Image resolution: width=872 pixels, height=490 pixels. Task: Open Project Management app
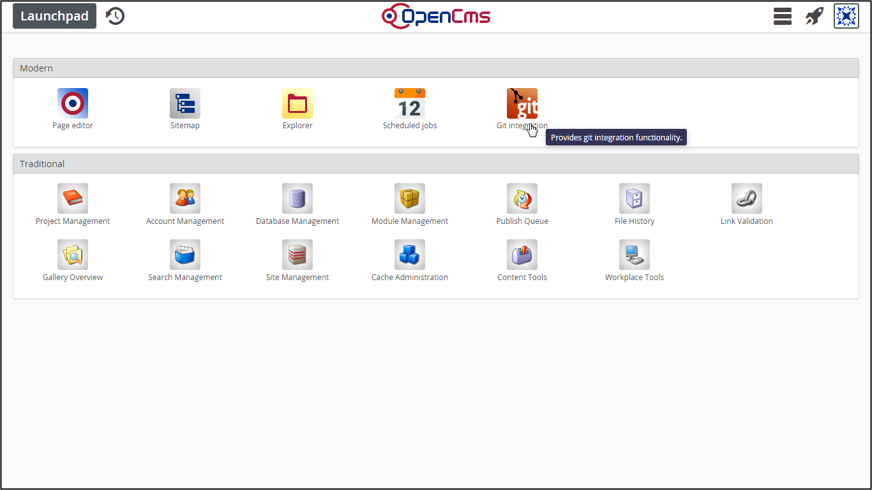[x=73, y=199]
